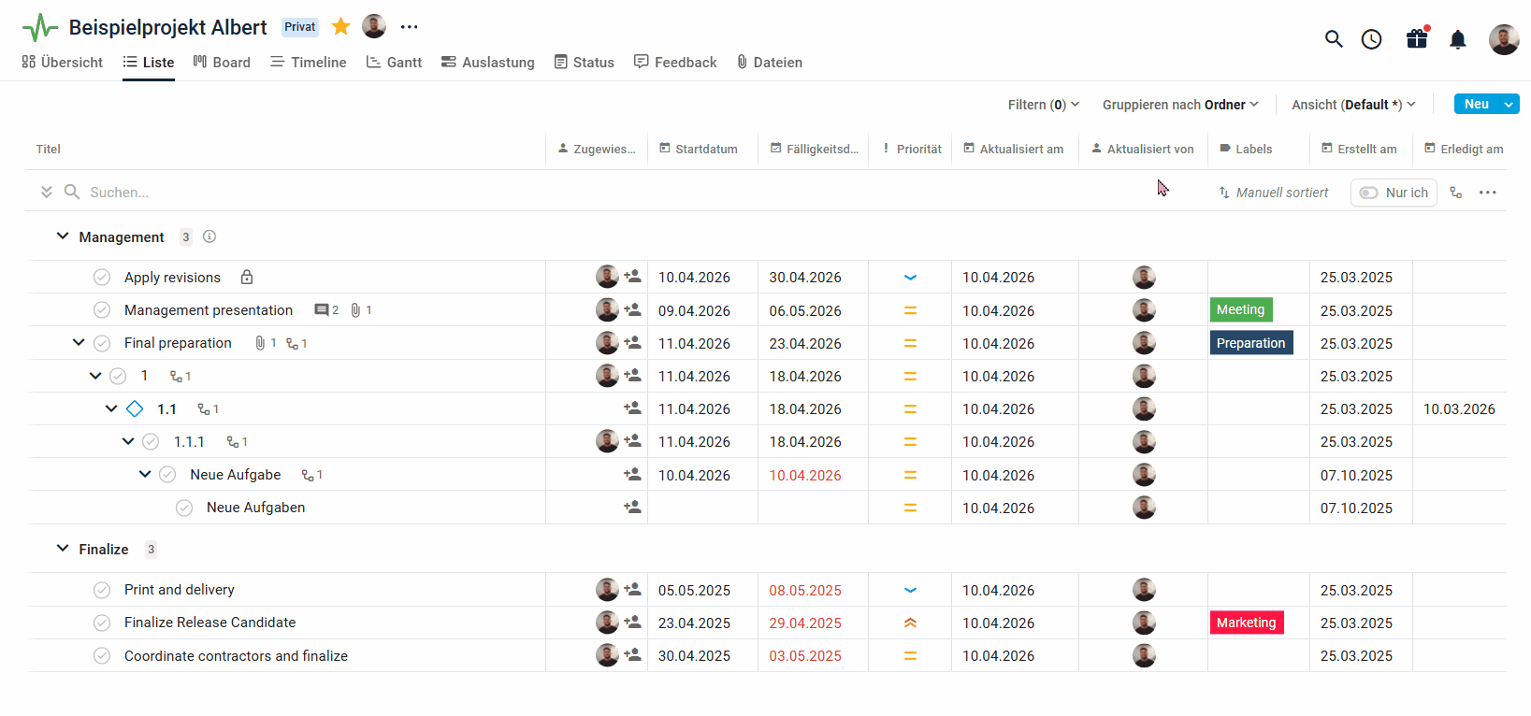
Task: Open the Gruppieren nach Ordner dropdown
Action: point(1179,105)
